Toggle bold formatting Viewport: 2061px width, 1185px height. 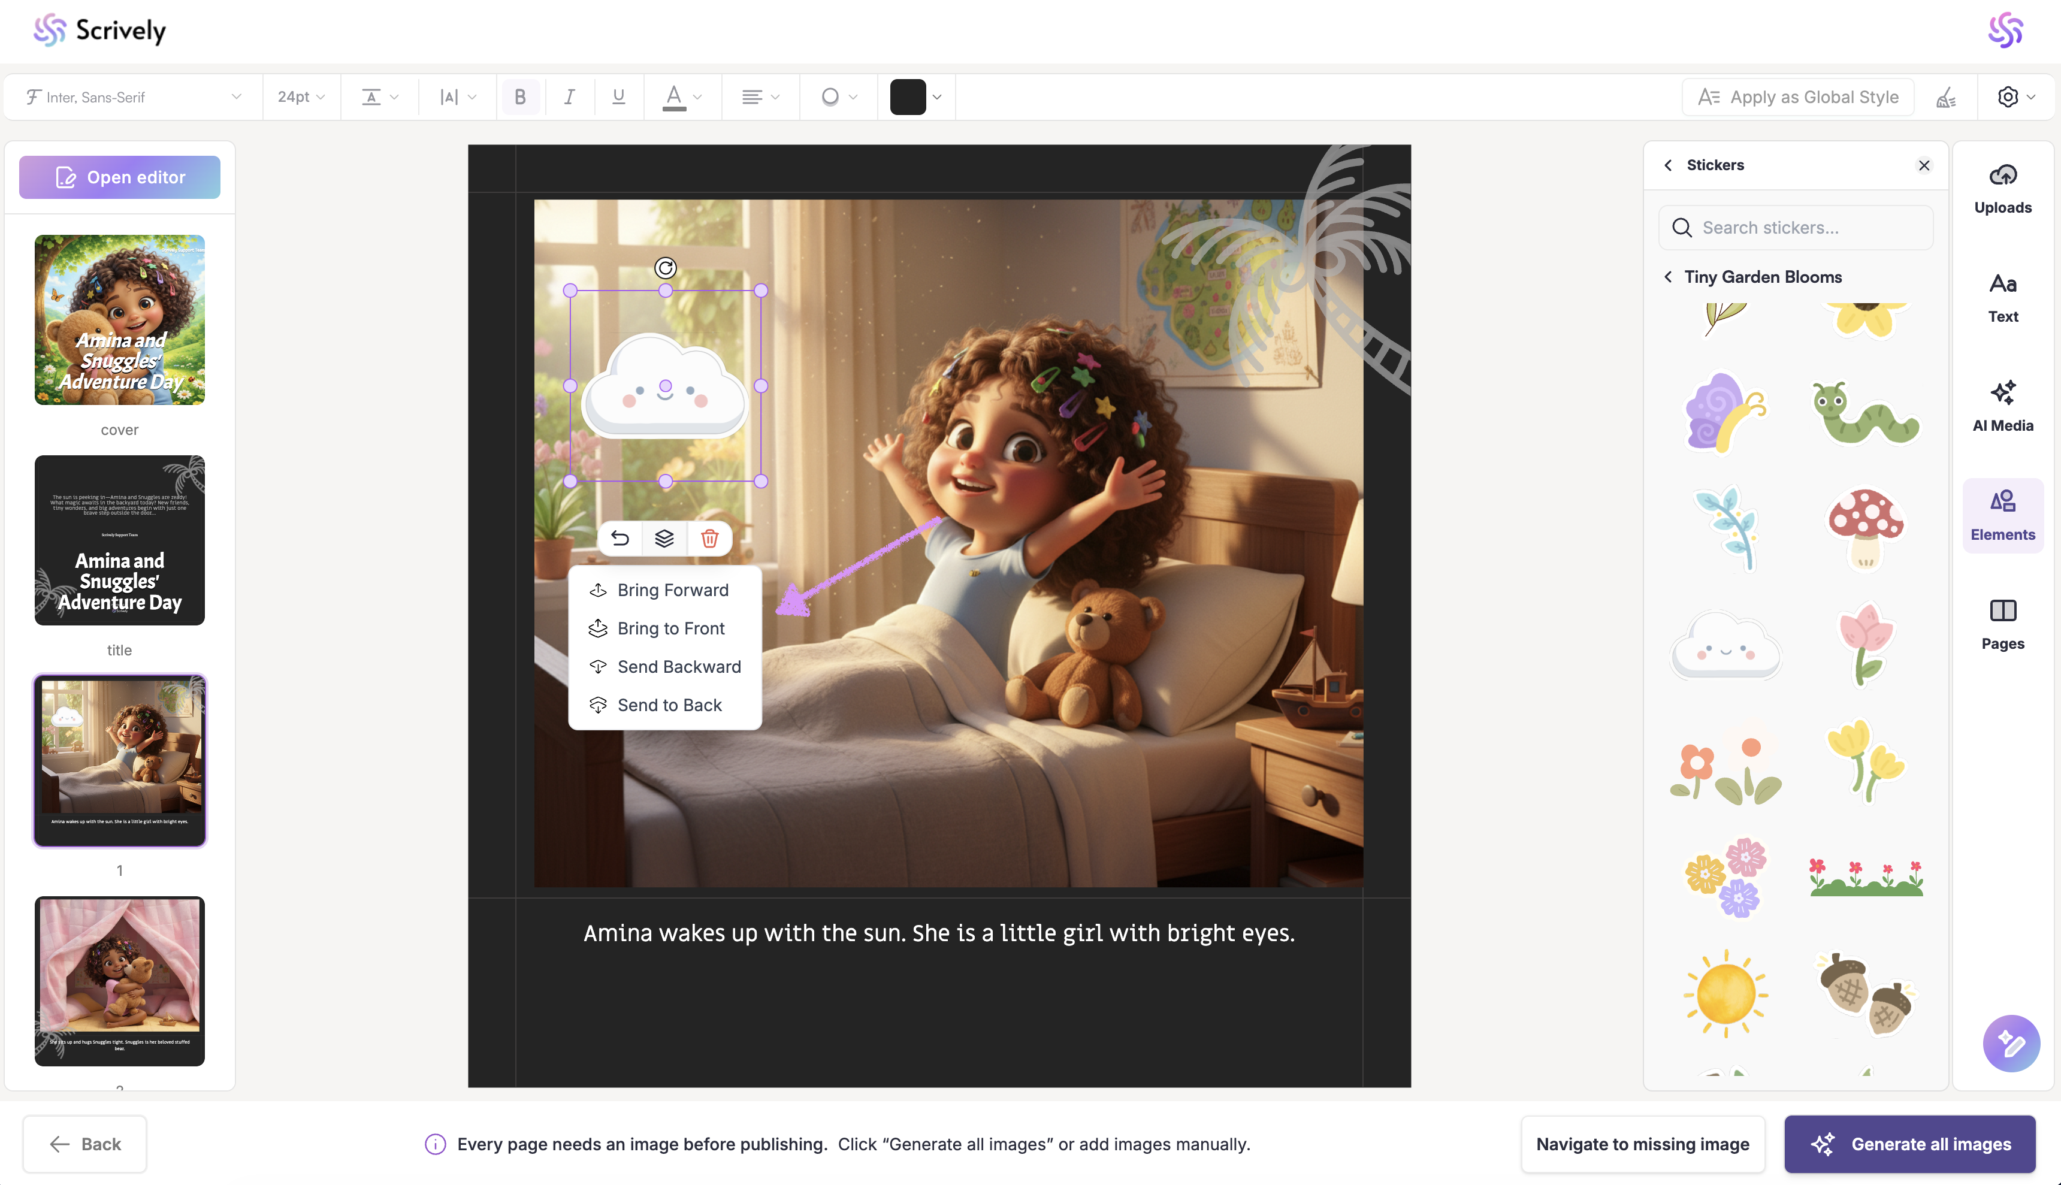(520, 98)
